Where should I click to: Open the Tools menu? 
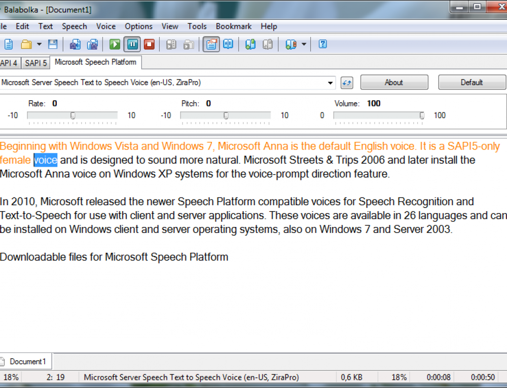(x=197, y=26)
